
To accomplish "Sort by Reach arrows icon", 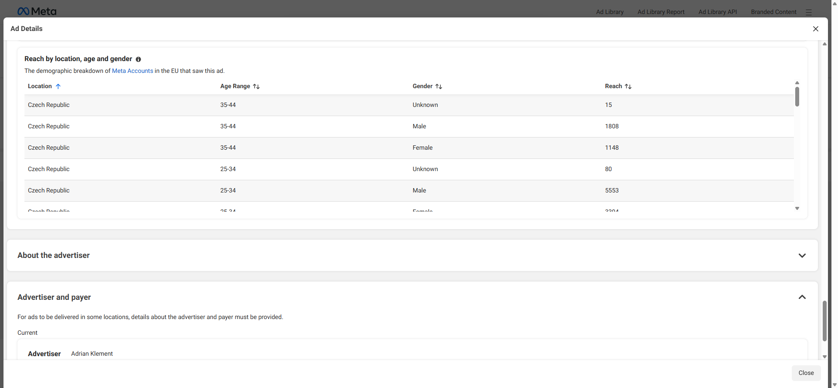I will 628,86.
